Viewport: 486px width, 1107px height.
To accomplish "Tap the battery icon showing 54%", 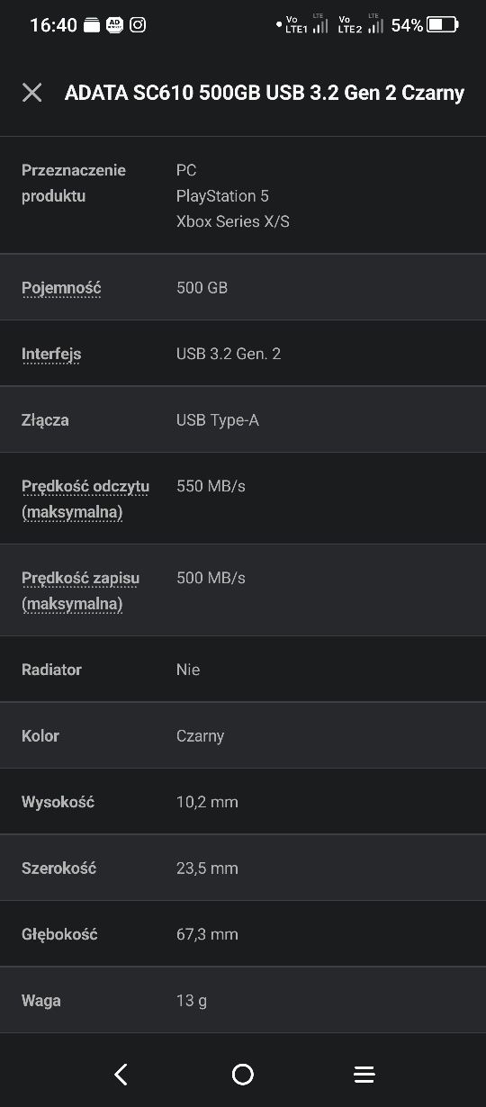I will pyautogui.click(x=443, y=25).
